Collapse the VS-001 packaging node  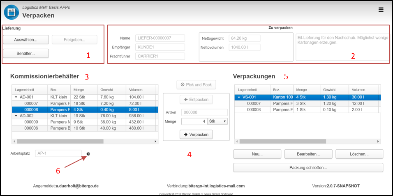pyautogui.click(x=239, y=98)
